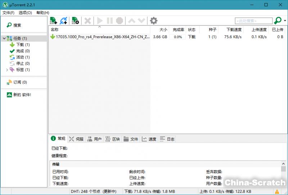Open the 选项(O) menu

(x=25, y=13)
